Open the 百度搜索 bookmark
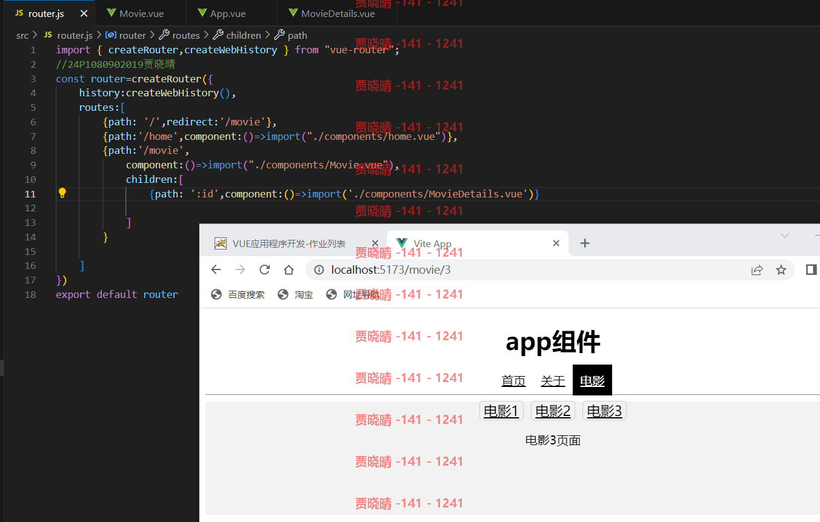 [x=238, y=294]
